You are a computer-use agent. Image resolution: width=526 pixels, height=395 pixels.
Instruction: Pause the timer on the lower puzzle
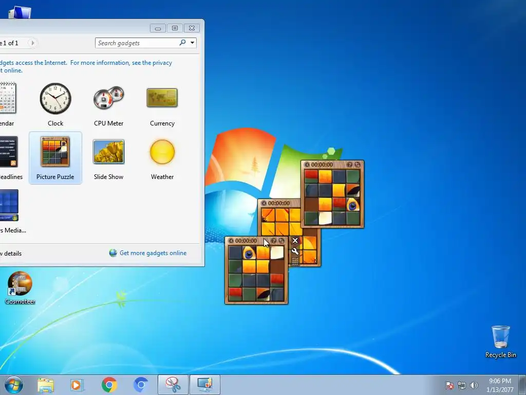tap(231, 241)
